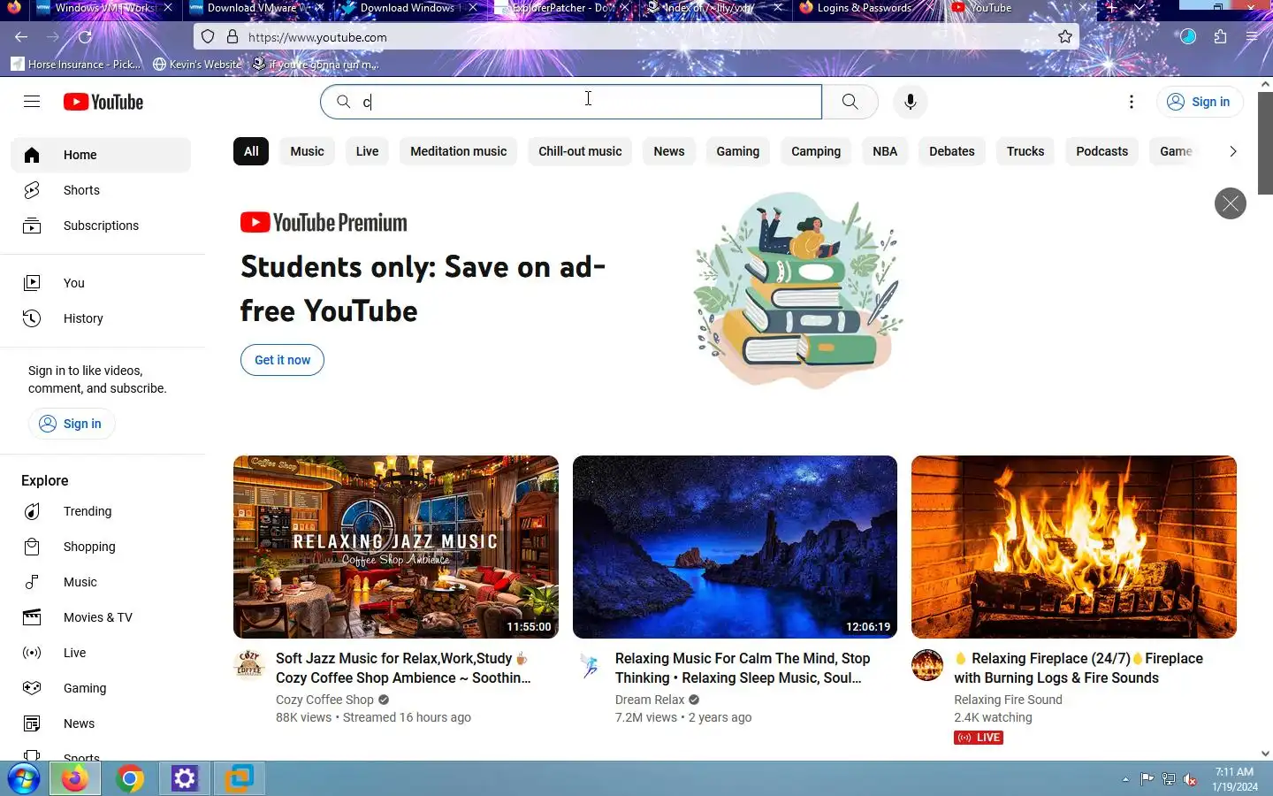Select the Chill-out music chip
The image size is (1273, 796).
point(580,151)
